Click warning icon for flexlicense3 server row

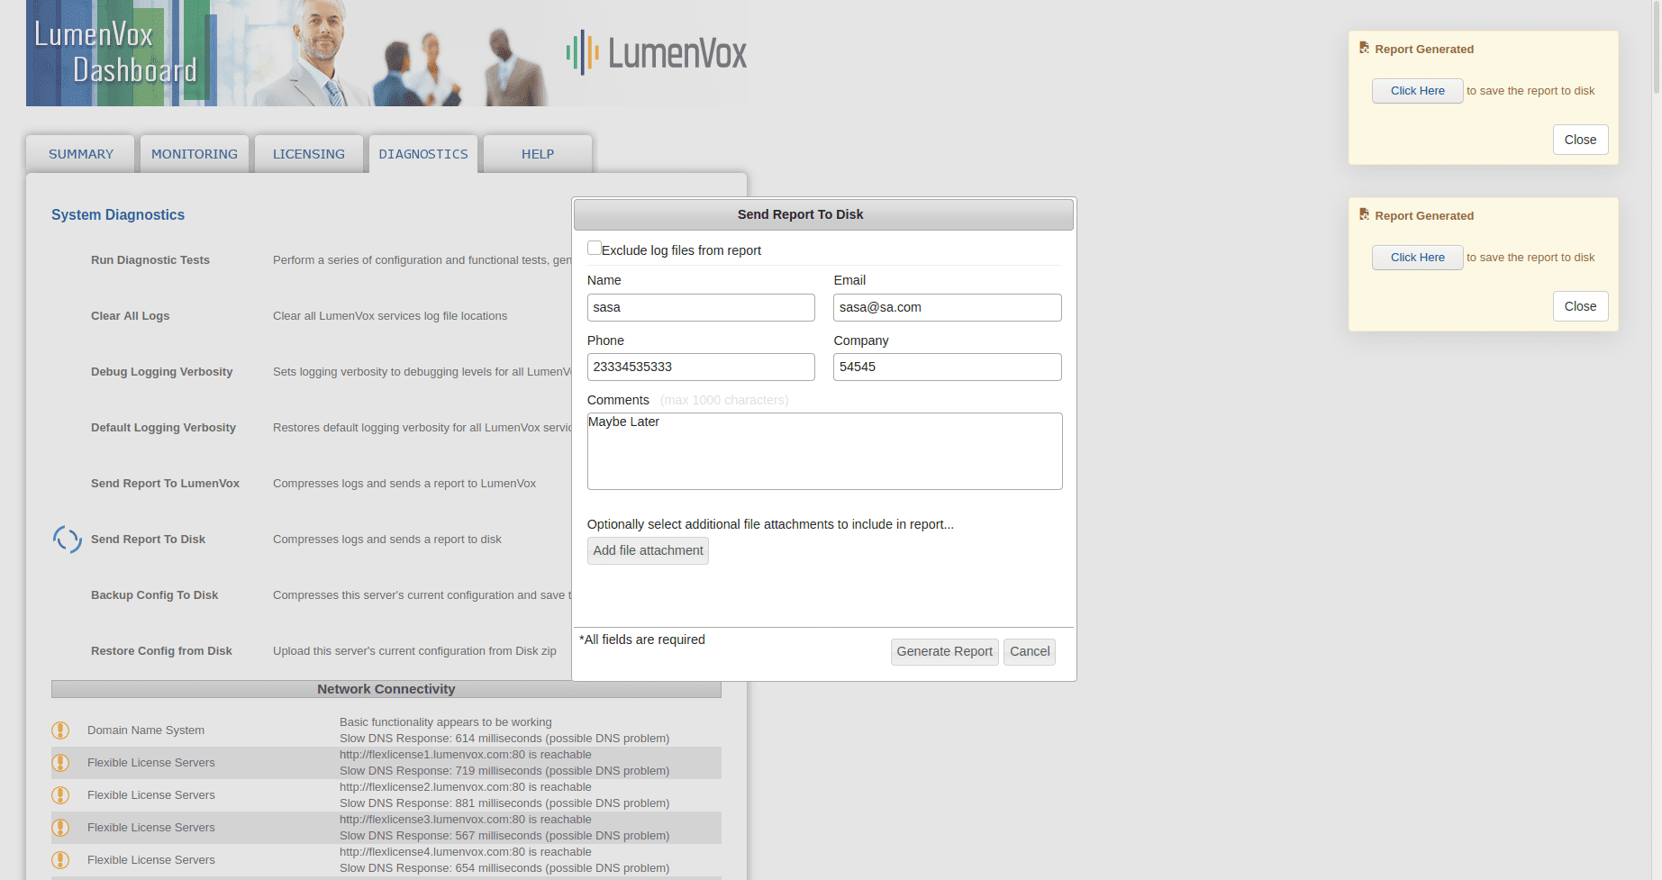click(60, 828)
